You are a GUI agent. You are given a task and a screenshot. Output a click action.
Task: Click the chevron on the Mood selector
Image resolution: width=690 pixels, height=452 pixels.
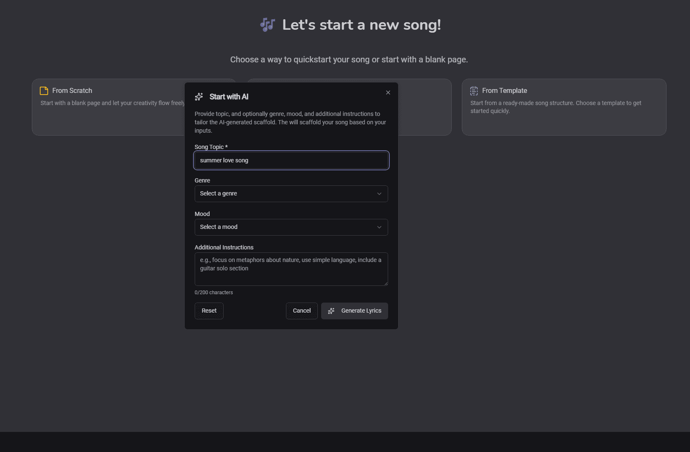point(379,227)
